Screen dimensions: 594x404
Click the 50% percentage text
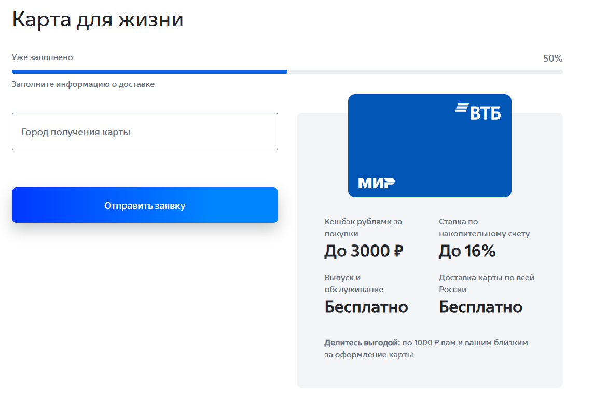[x=554, y=58]
